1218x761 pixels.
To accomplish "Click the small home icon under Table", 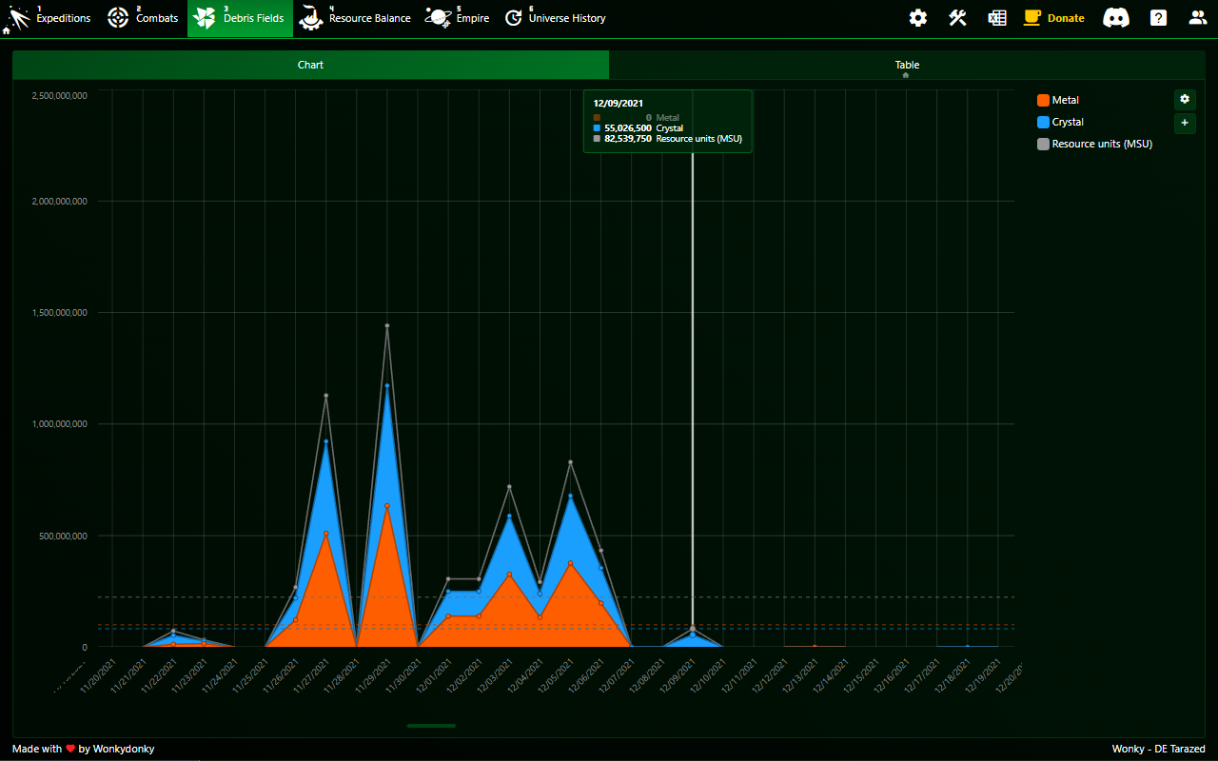I will tap(906, 75).
